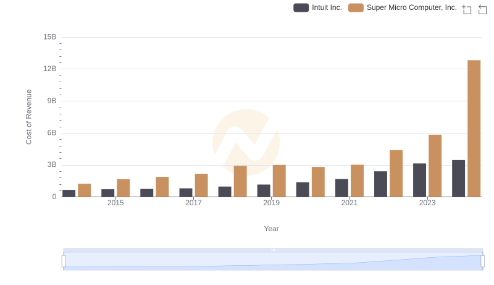Click the Year axis title

tap(271, 229)
